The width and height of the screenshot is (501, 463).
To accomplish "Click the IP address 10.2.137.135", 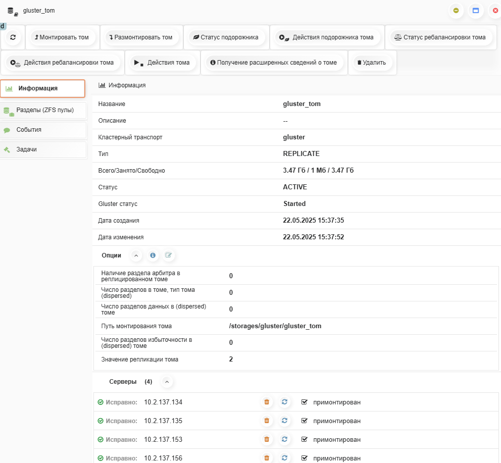I will click(163, 421).
